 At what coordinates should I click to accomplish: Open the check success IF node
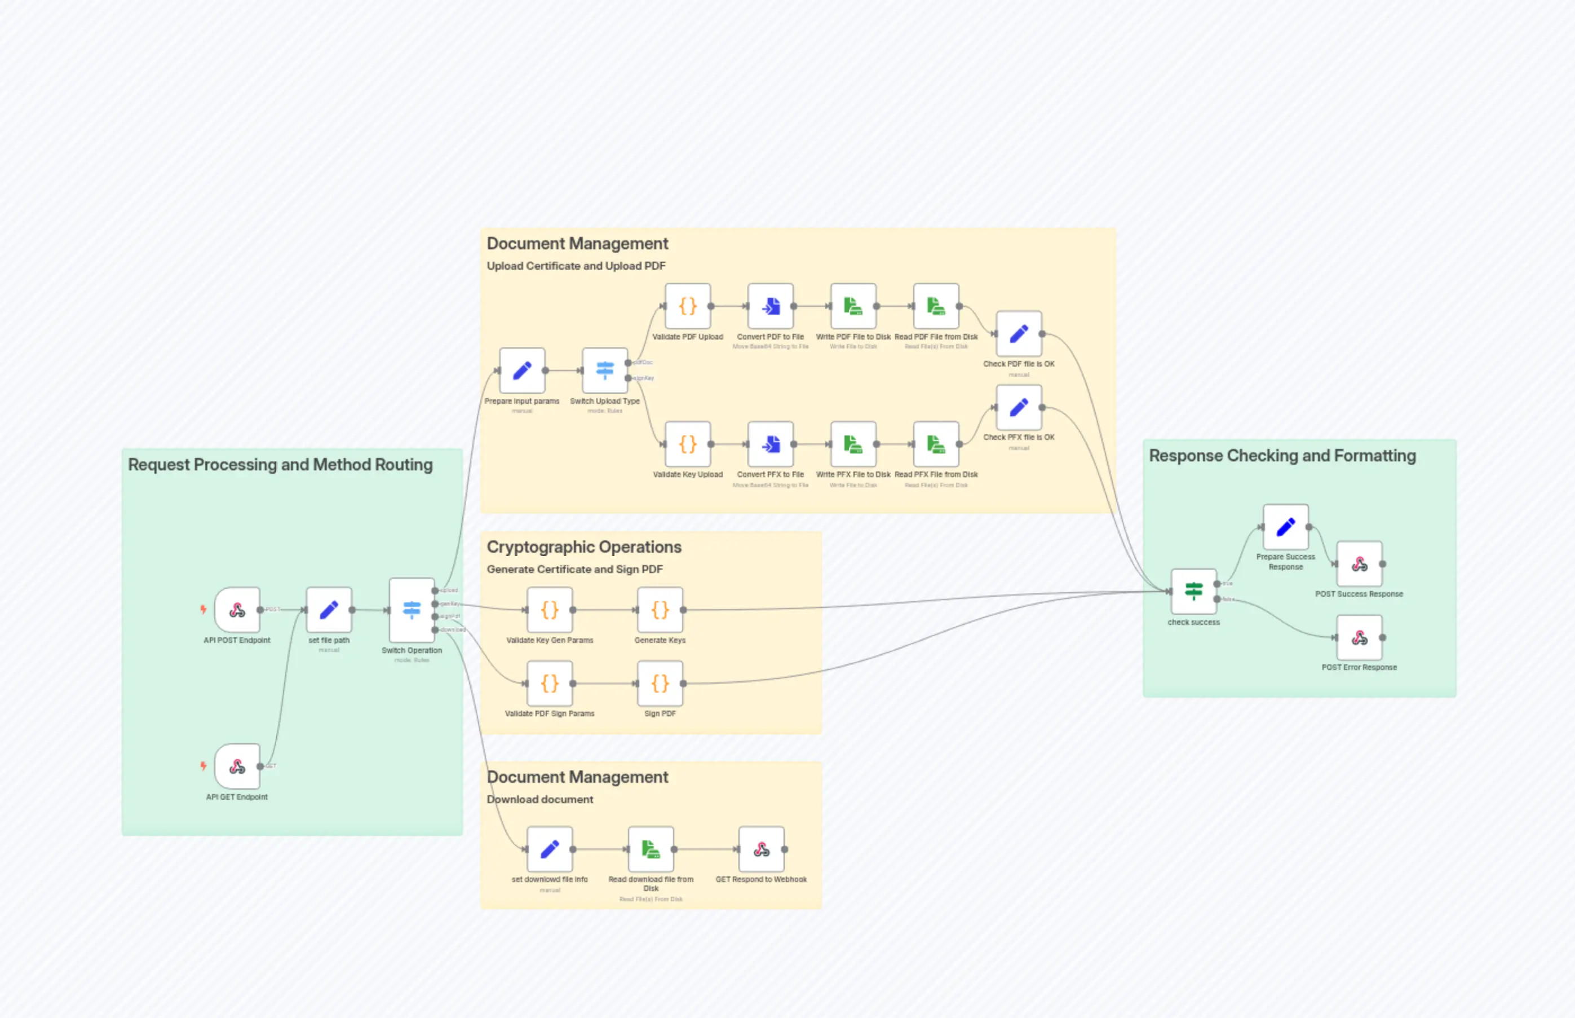1193,591
